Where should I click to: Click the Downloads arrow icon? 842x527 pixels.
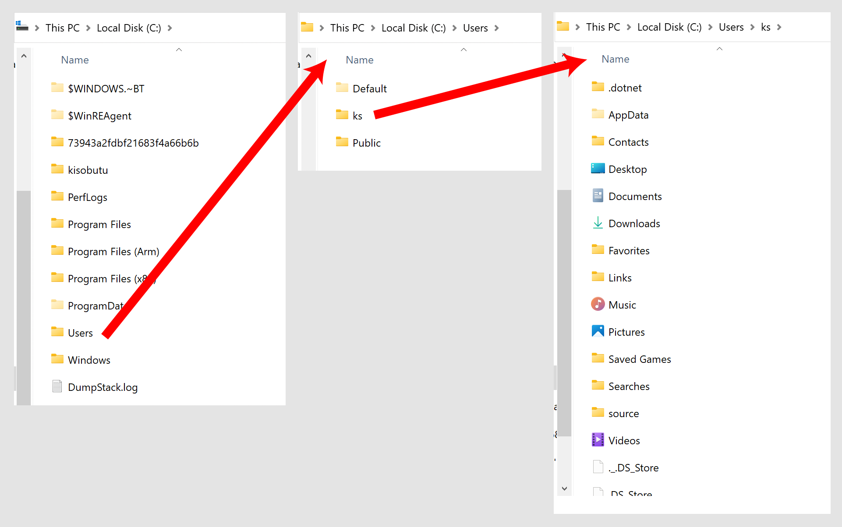coord(598,223)
